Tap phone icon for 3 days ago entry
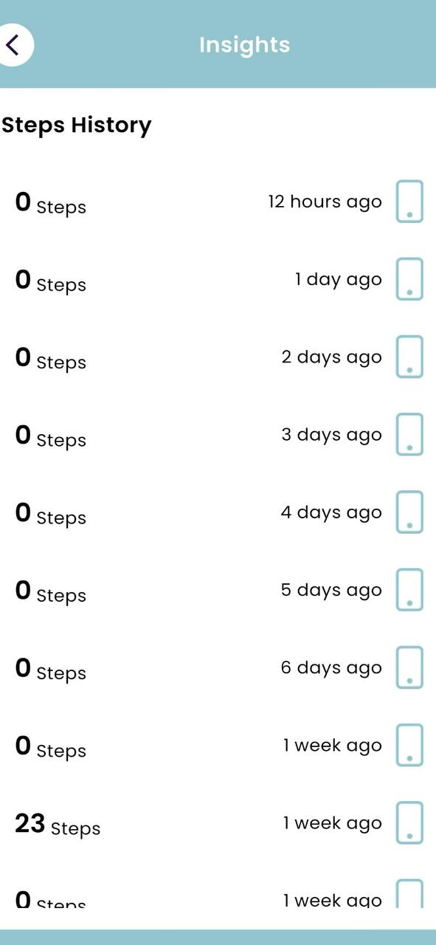Screen dimensions: 436x945 tap(409, 434)
